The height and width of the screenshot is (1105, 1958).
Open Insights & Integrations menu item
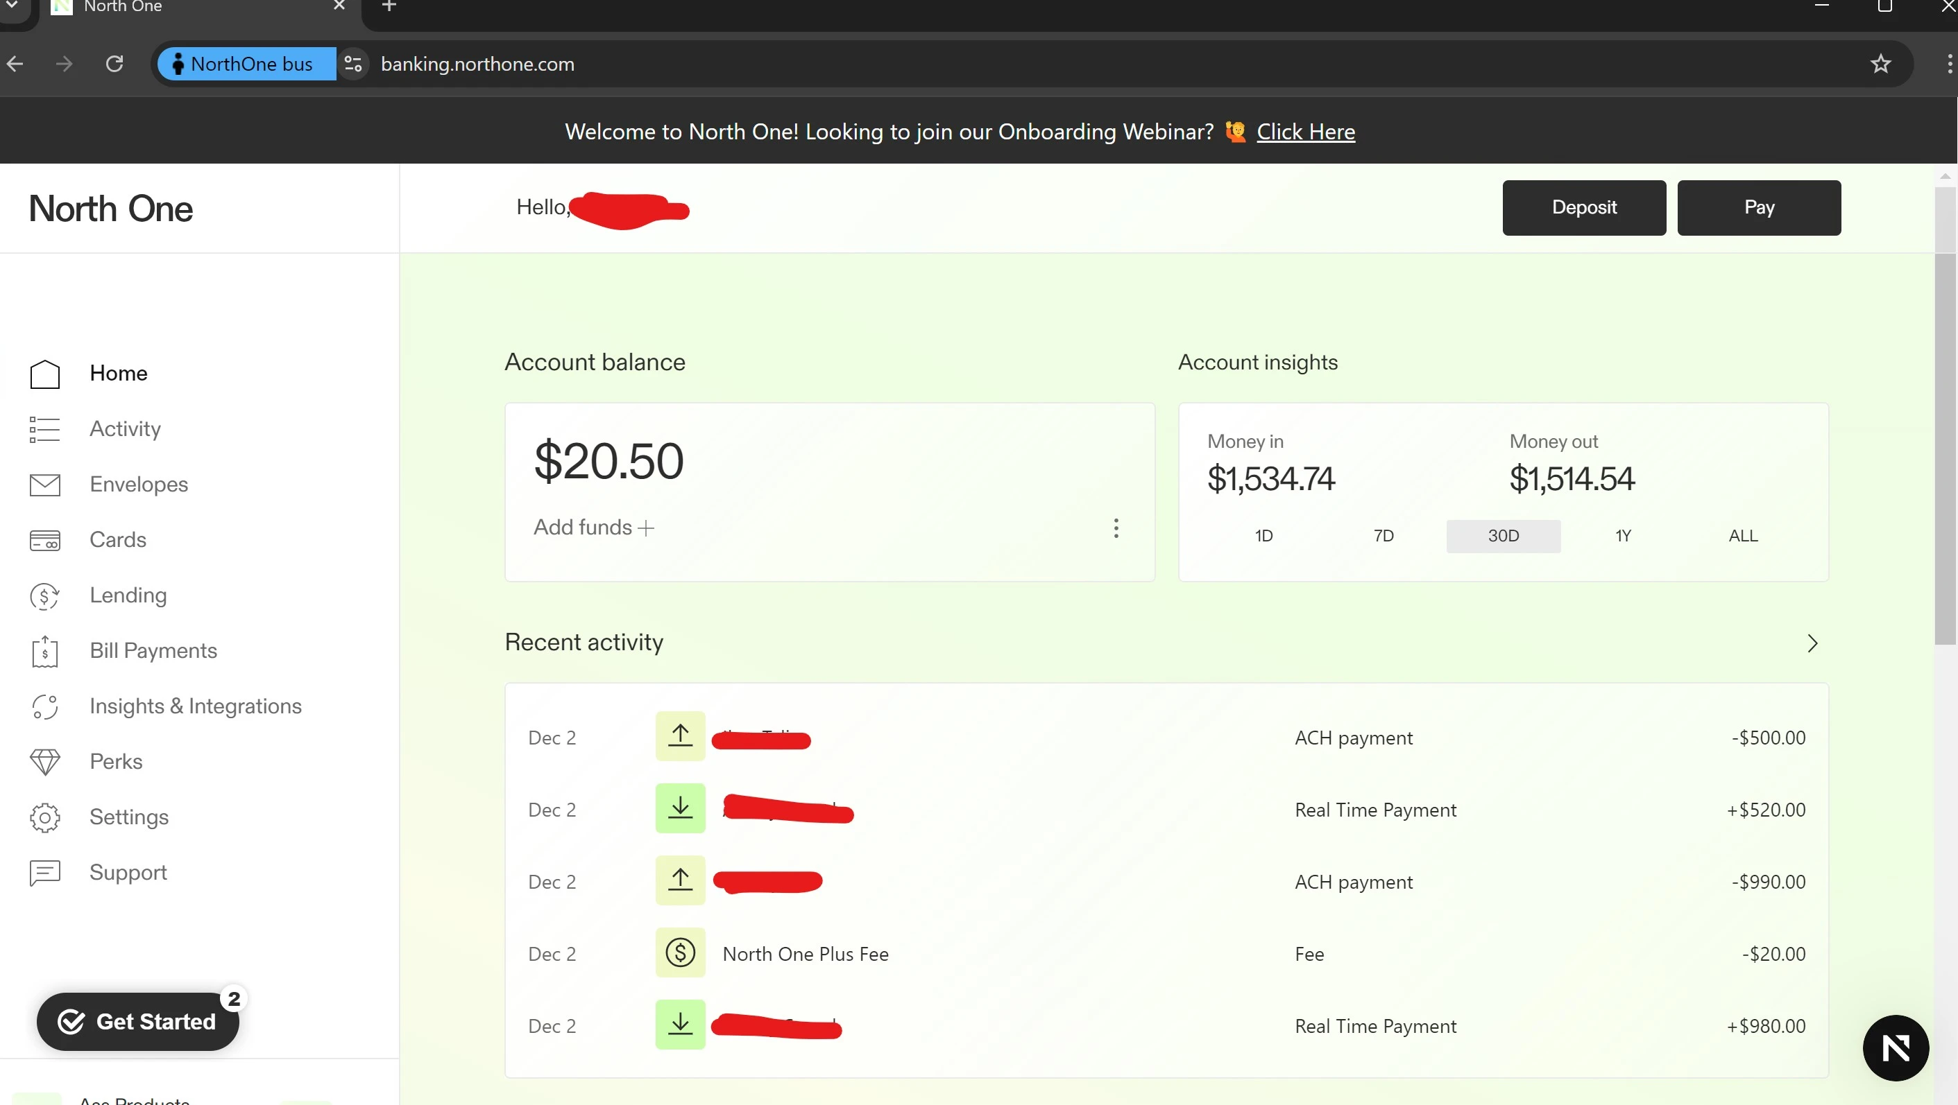pyautogui.click(x=196, y=706)
